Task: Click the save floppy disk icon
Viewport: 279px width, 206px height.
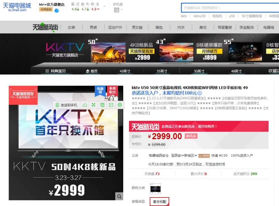Action: 102,105
